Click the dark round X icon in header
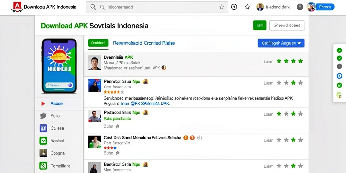 coord(300,7)
